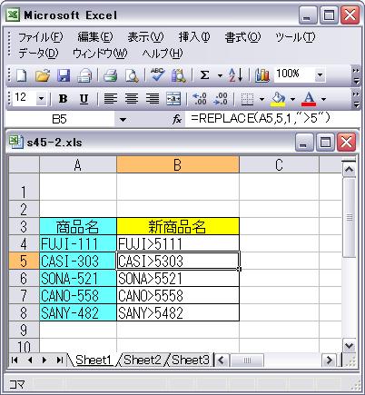Open the Borders dropdown arrow

click(x=261, y=99)
